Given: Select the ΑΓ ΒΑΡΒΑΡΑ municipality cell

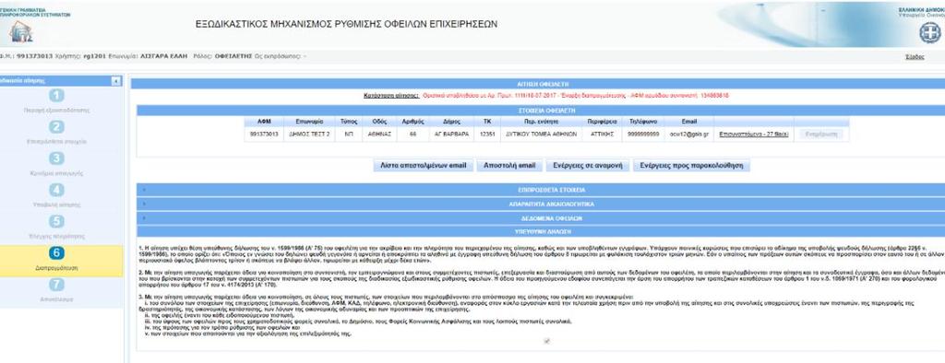Looking at the screenshot, I should coord(451,135).
